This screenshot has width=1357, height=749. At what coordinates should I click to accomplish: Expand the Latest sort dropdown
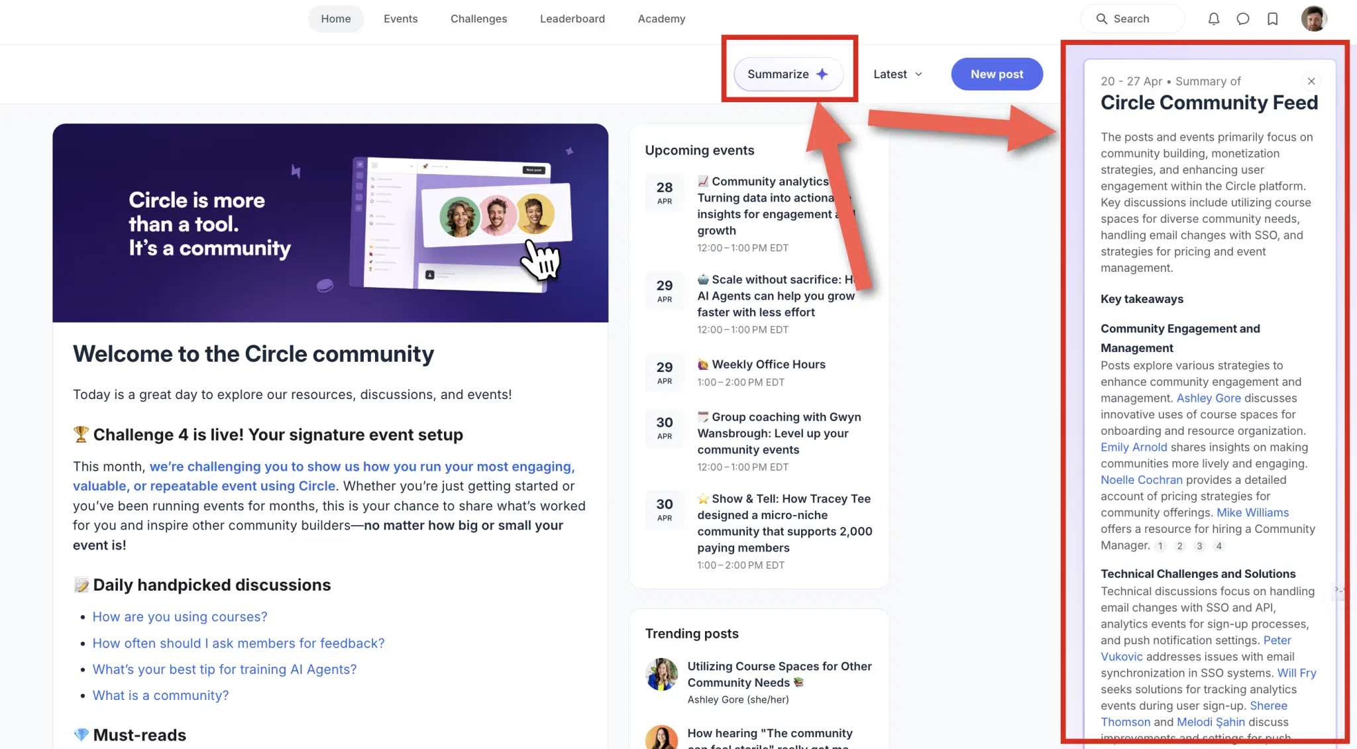[897, 74]
